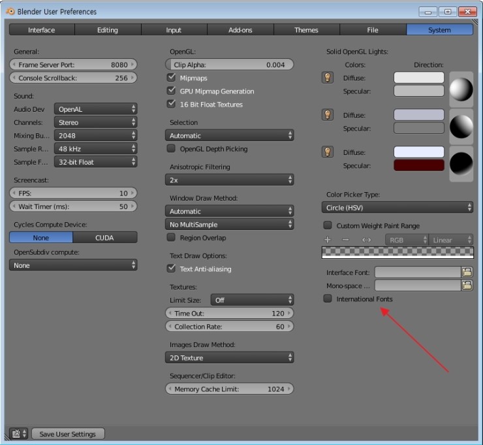Open Selection method dropdown (Automatic)
Screen dimensions: 483x445
coord(230,135)
